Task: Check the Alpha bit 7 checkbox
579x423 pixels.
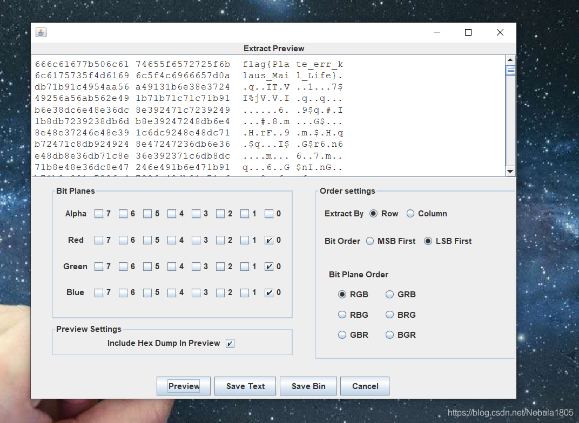Action: click(99, 214)
